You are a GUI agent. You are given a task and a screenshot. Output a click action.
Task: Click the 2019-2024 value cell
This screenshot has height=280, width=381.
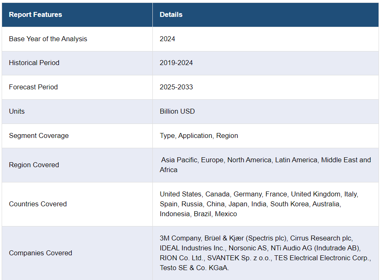coord(176,63)
